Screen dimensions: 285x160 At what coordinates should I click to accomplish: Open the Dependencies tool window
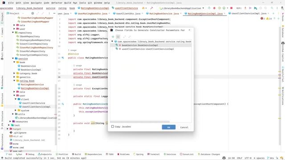(93, 154)
